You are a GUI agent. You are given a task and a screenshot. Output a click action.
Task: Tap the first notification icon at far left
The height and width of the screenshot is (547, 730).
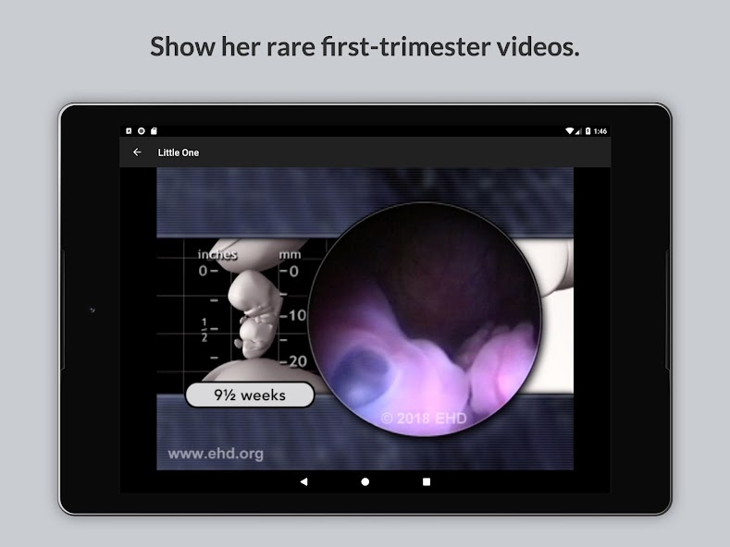point(130,131)
